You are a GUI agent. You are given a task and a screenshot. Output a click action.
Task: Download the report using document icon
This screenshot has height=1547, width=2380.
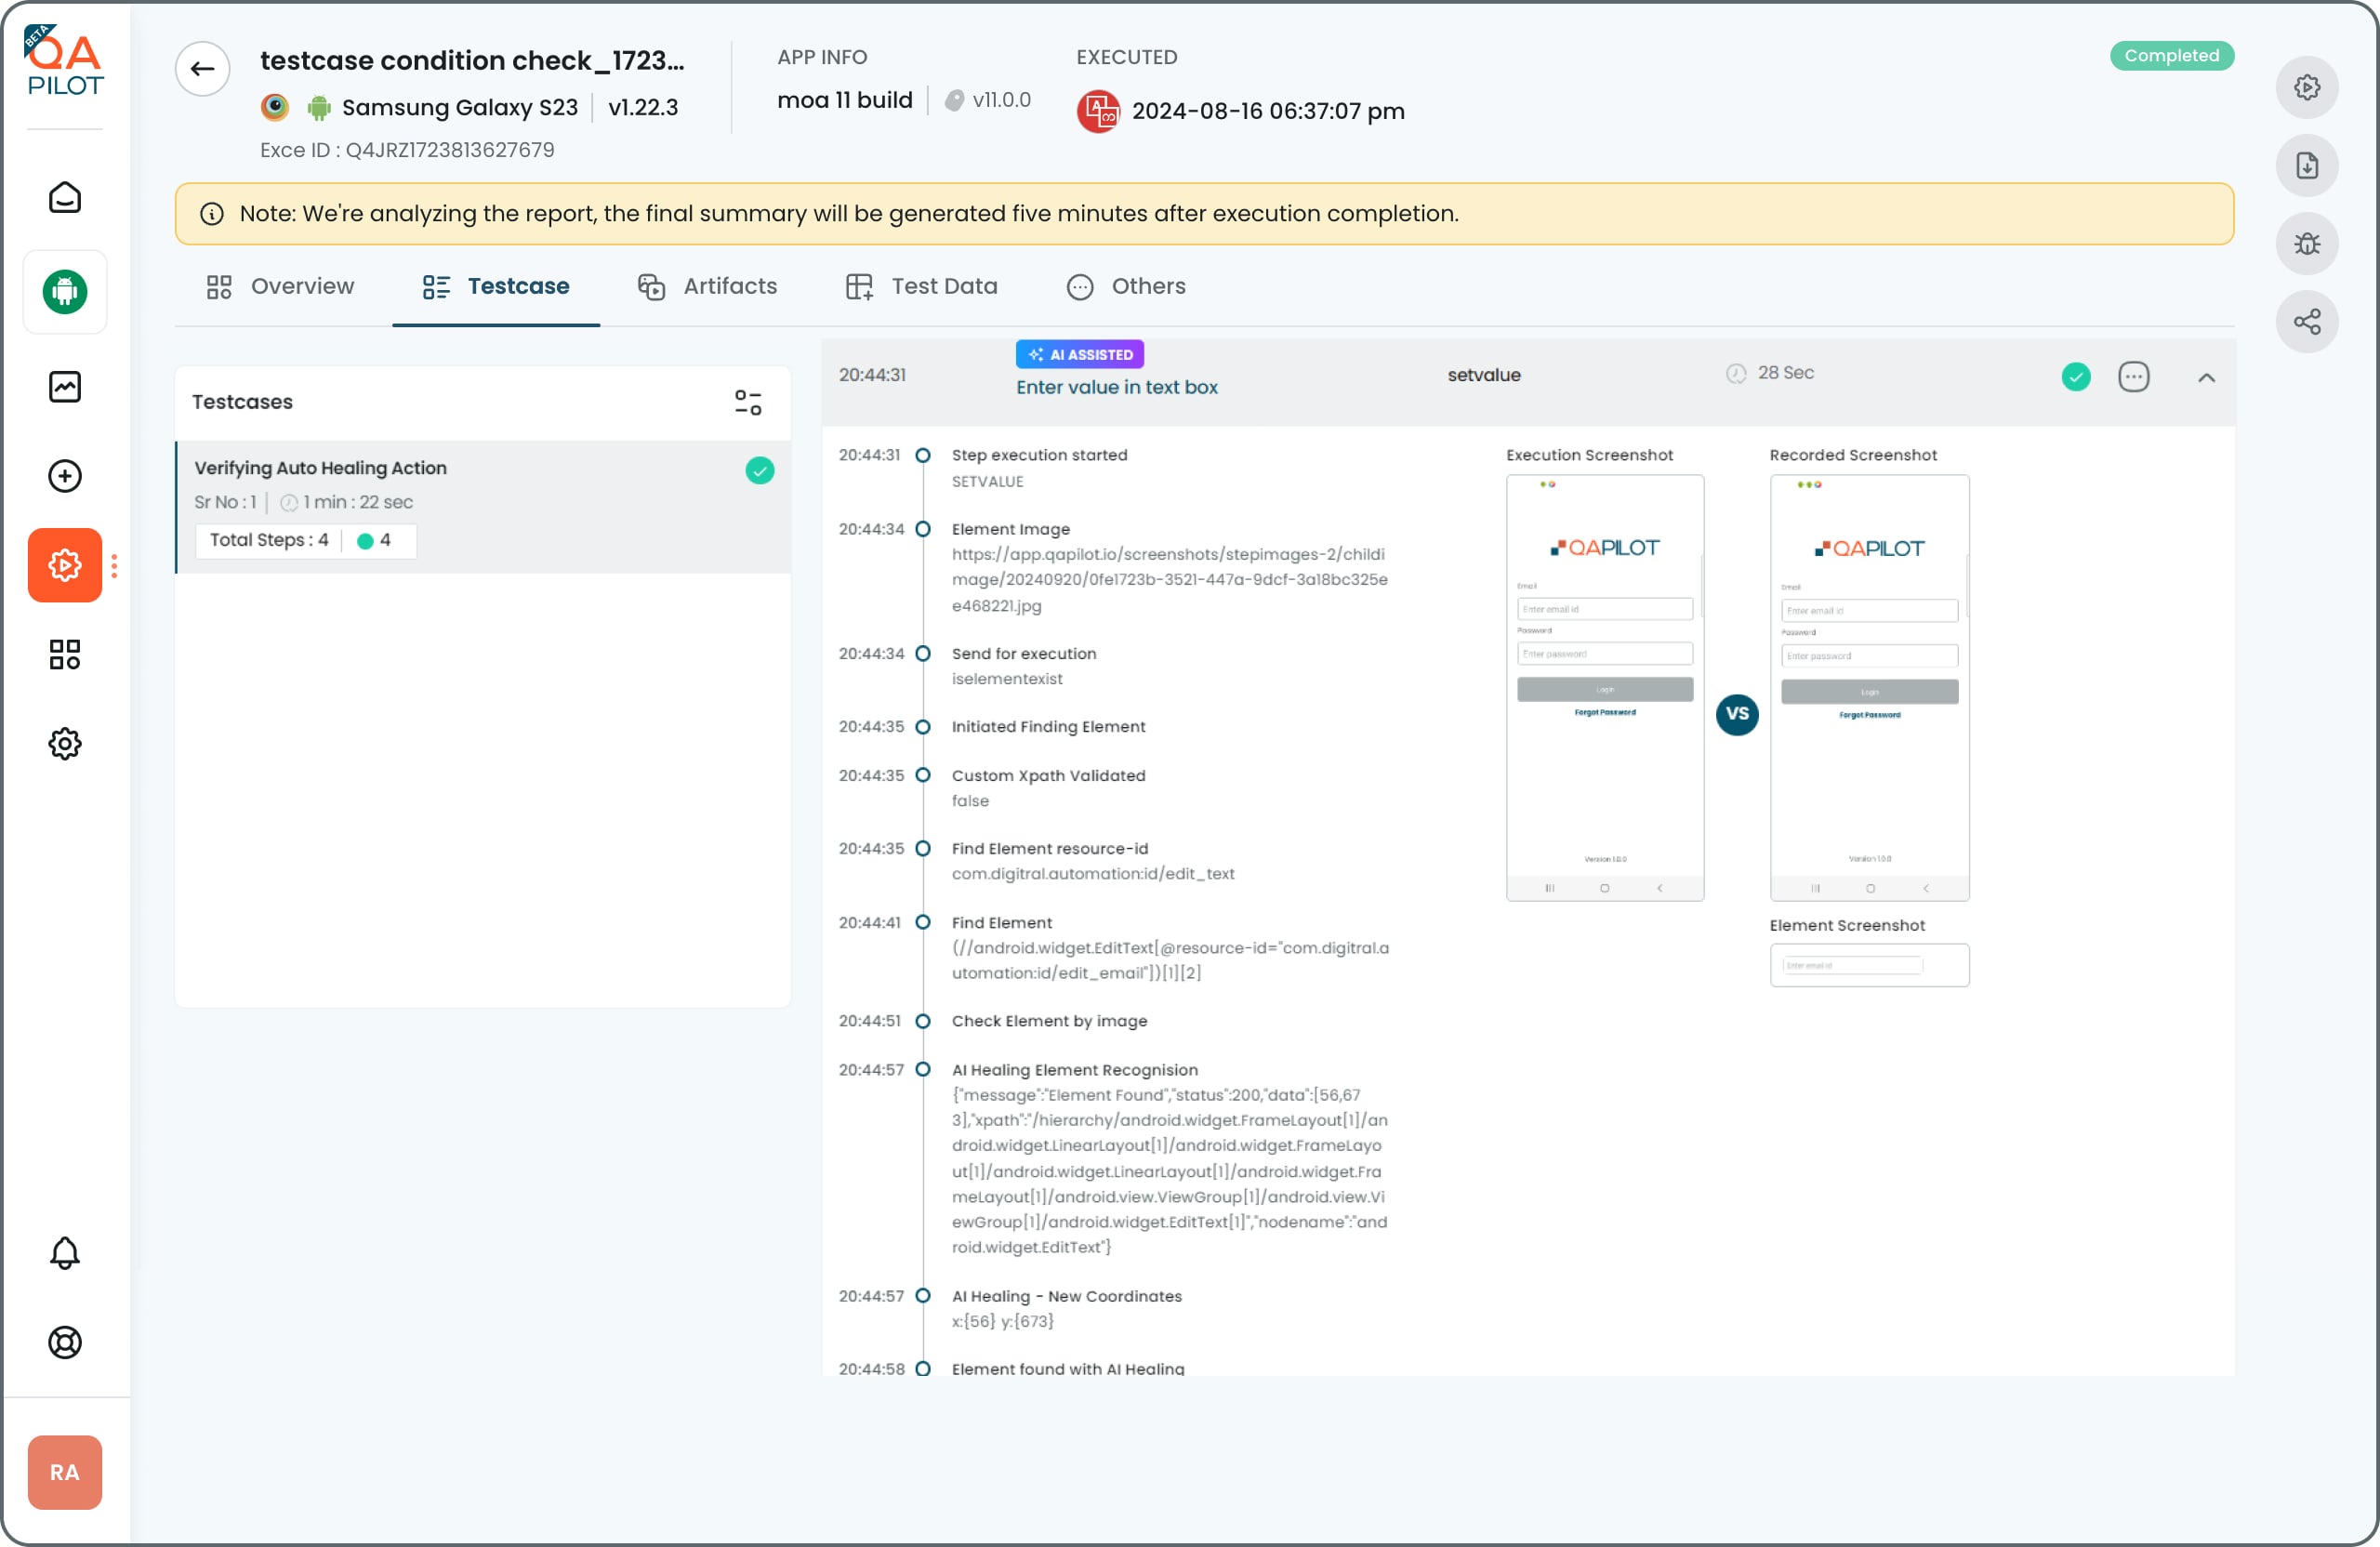[x=2306, y=165]
